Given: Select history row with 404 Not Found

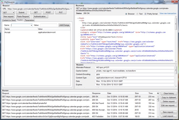Looking at the screenshot, I should click(x=79, y=103).
